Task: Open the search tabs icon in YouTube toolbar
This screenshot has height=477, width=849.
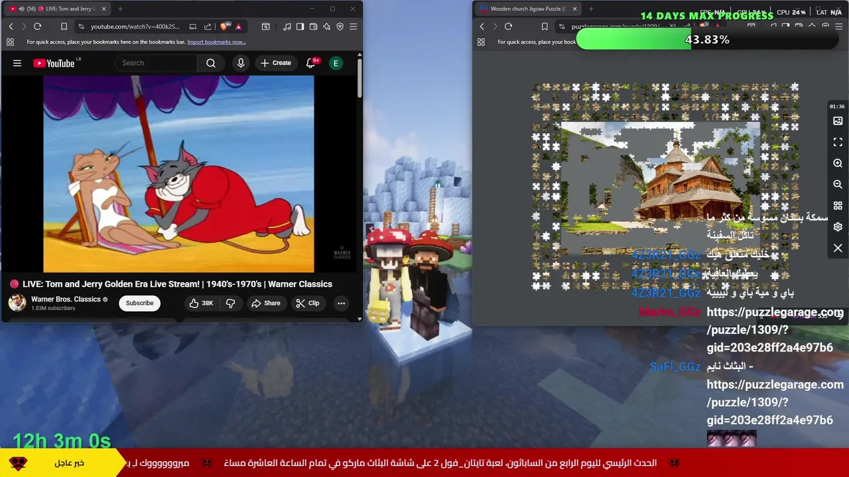Action: [x=265, y=26]
